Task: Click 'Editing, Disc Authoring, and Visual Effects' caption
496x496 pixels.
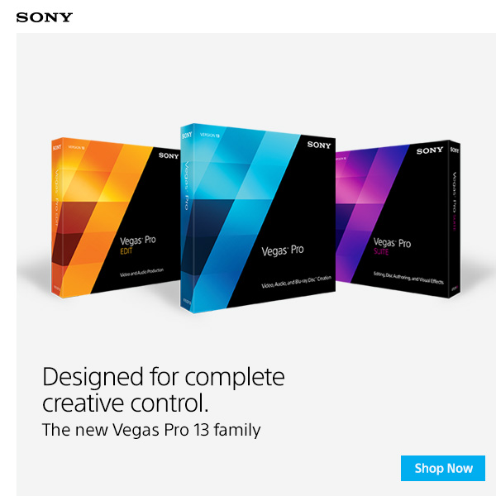Action: [408, 278]
